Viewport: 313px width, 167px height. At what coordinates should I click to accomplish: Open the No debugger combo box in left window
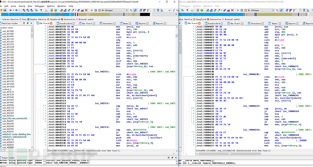tap(115, 10)
